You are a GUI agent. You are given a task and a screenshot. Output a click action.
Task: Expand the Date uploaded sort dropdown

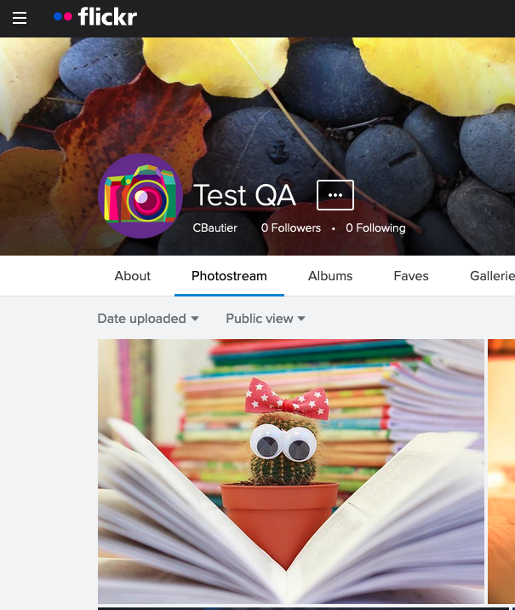[x=148, y=319]
